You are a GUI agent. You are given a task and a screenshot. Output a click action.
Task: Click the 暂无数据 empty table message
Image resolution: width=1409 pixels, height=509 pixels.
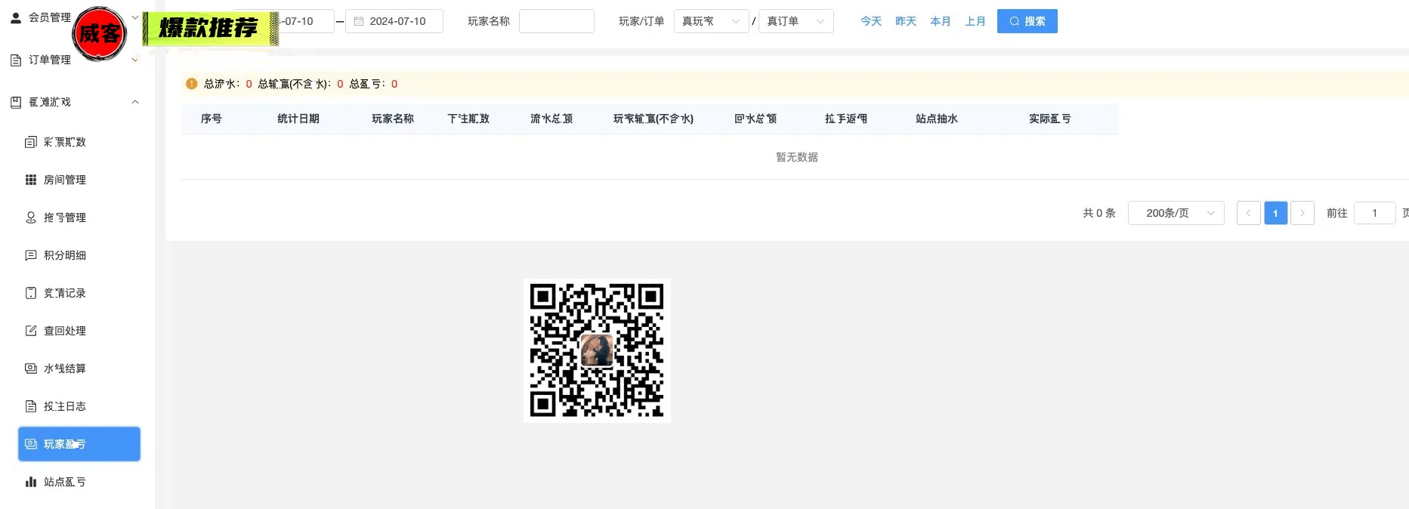(x=797, y=157)
